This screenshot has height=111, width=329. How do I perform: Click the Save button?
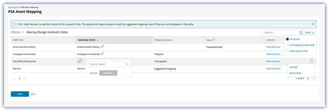click(x=20, y=94)
